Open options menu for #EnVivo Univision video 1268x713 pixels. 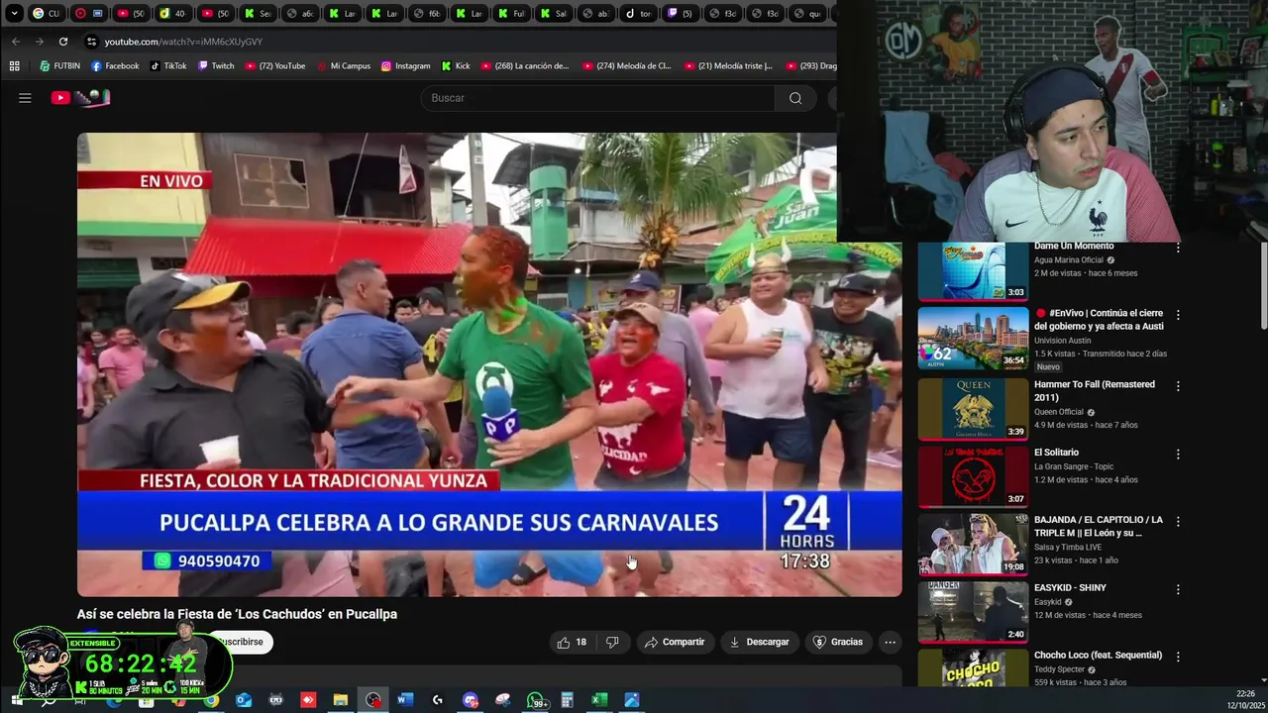[1178, 315]
